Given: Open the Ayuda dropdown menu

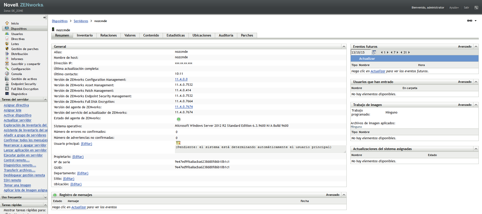Looking at the screenshot, I should coord(454,7).
